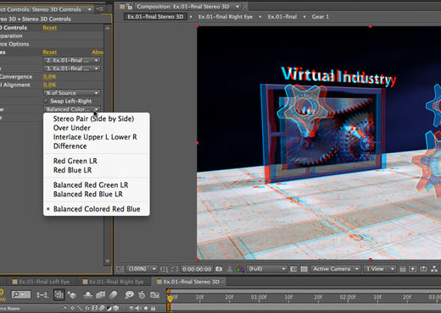Tick the Swap Left-Right checkbox
The height and width of the screenshot is (313, 441).
[46, 101]
